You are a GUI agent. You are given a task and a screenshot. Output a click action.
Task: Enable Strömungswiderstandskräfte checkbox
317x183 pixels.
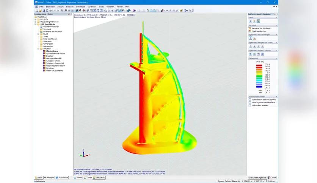(x=250, y=102)
